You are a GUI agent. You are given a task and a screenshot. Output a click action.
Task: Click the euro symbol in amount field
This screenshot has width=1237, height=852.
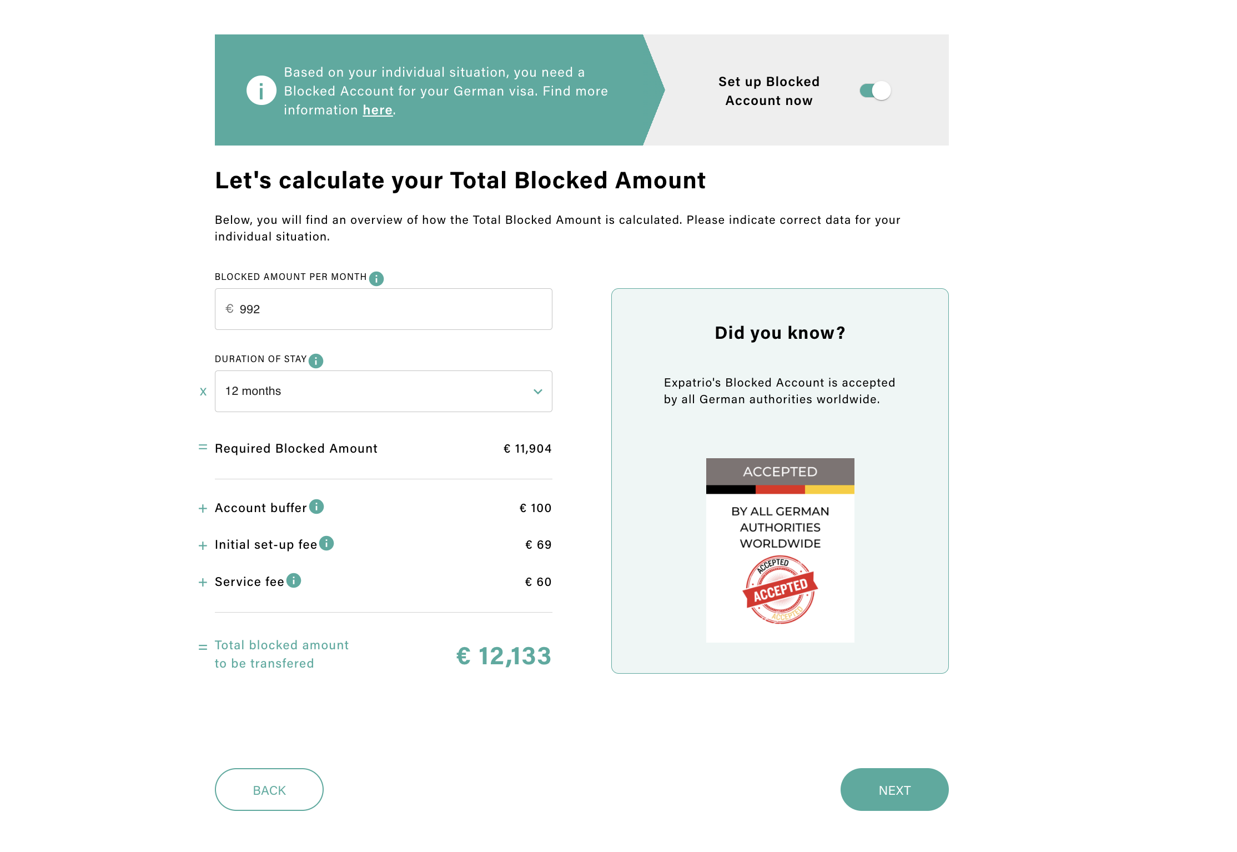(x=229, y=309)
